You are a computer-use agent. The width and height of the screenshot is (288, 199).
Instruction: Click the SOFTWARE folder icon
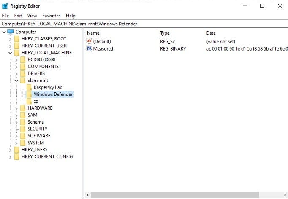23,136
